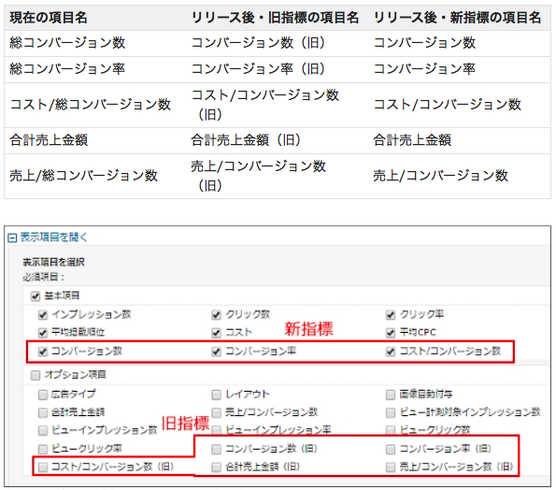Uncheck the インプレッション数 checkbox
This screenshot has width=556, height=490.
[43, 315]
